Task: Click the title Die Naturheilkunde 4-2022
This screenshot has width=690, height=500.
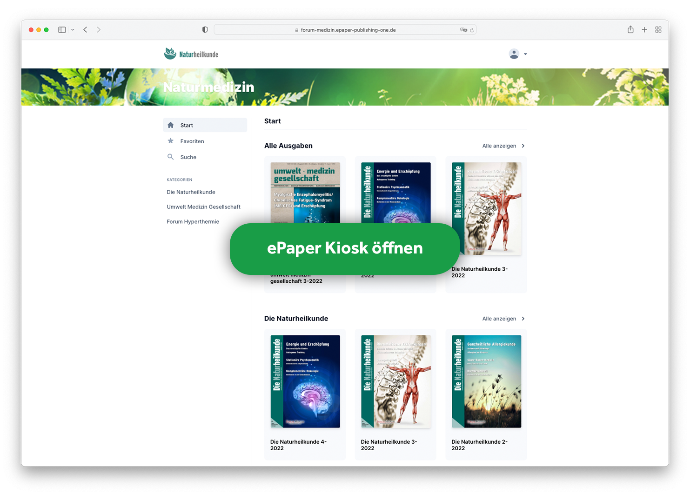Action: click(298, 445)
